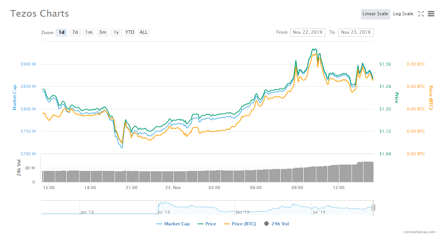This screenshot has height=245, width=448.
Task: Click the $1.28 price axis label
Action: [x=385, y=86]
